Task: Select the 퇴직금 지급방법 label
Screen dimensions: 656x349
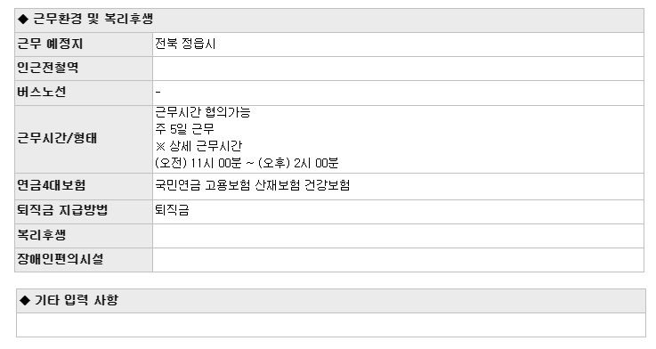Action: 84,212
